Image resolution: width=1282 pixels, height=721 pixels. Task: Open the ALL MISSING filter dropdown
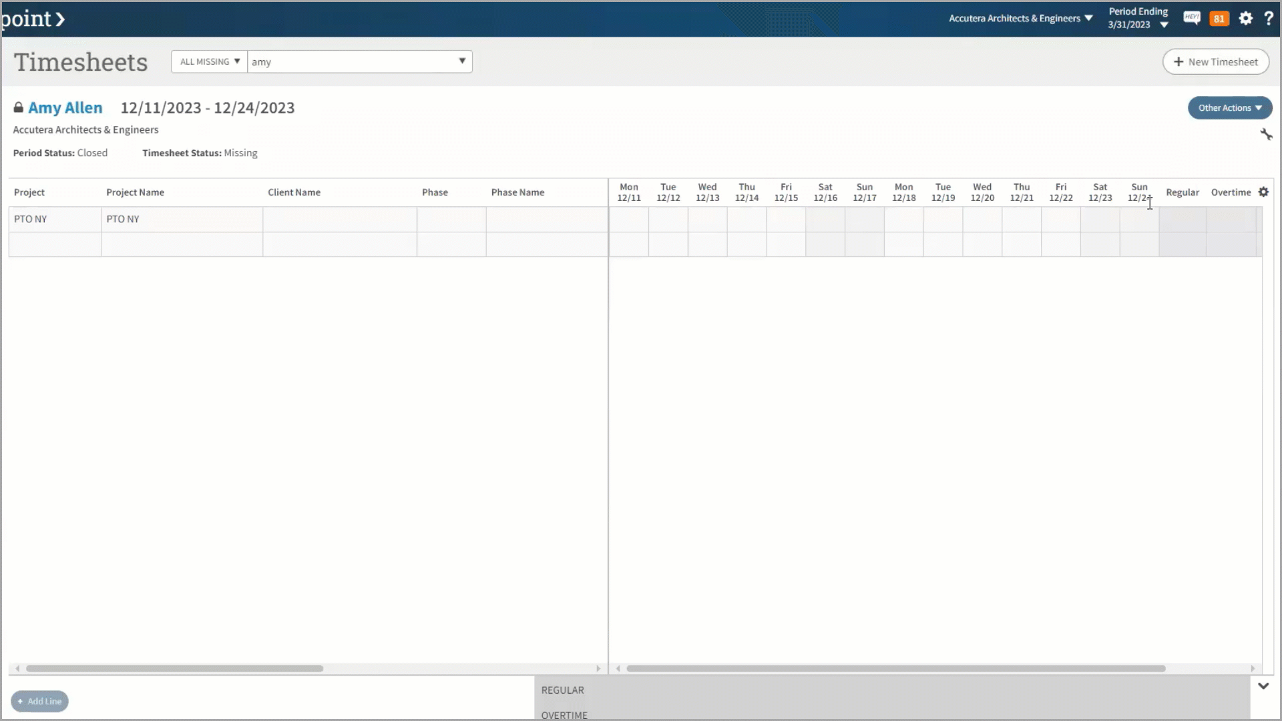(x=208, y=61)
